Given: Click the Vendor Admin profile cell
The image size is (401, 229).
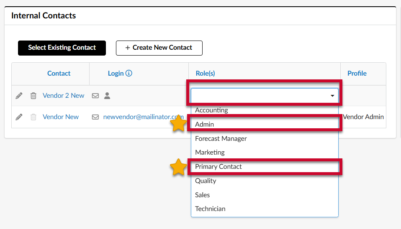Looking at the screenshot, I should 363,117.
